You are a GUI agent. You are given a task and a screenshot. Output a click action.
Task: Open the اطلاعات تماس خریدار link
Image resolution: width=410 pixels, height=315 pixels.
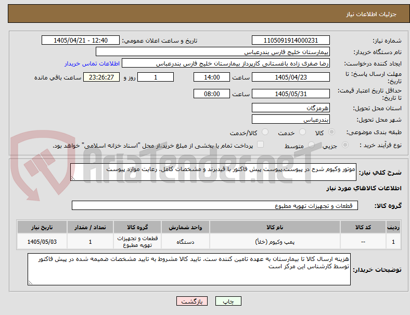pyautogui.click(x=92, y=63)
